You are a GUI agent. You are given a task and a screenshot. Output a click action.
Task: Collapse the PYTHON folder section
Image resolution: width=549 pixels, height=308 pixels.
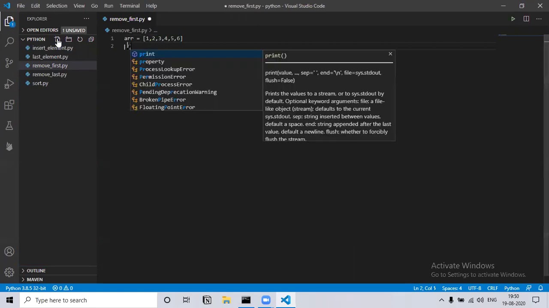[36, 39]
